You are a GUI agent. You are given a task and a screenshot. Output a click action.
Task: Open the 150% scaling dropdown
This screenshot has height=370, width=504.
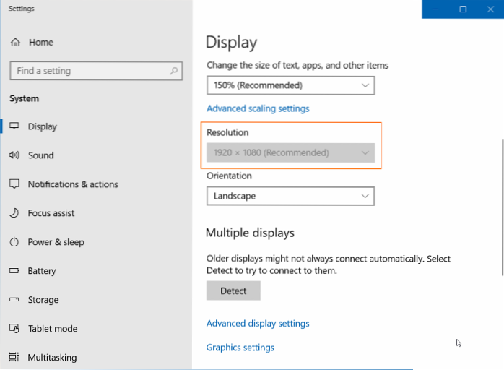[290, 85]
